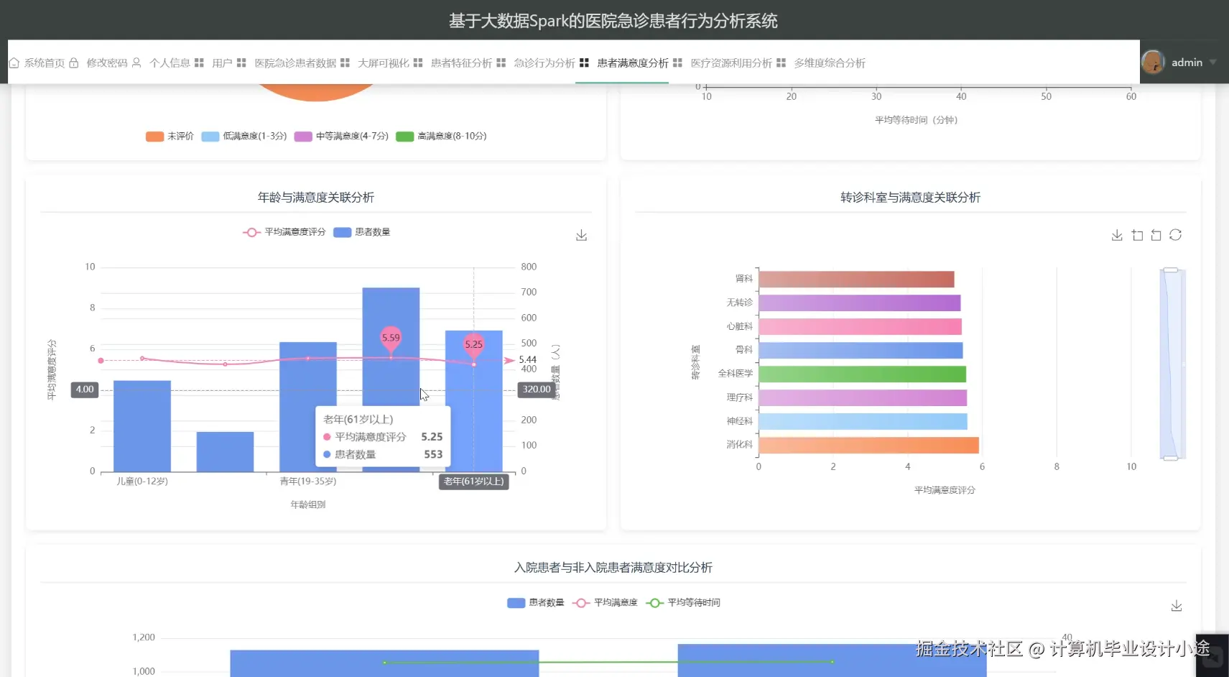Click the download icon on 年龄与满意度 chart
The height and width of the screenshot is (677, 1229).
click(x=581, y=234)
